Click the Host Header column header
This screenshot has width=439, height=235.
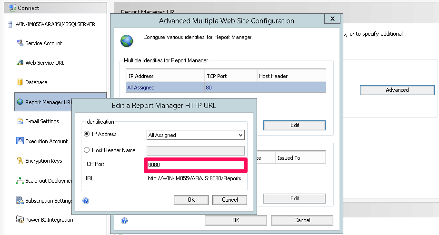pyautogui.click(x=291, y=76)
